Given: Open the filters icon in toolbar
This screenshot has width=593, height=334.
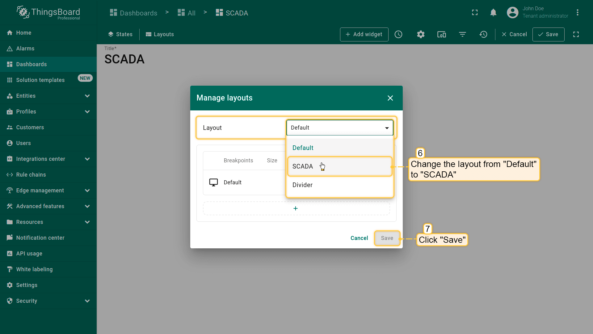Looking at the screenshot, I should [462, 34].
